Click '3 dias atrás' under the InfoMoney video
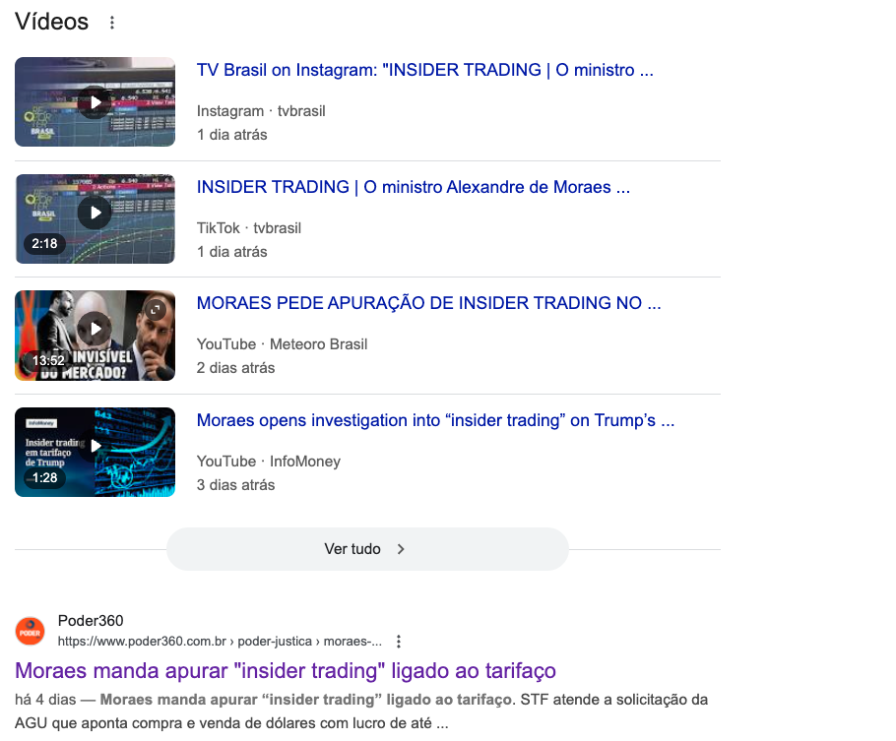 [235, 485]
